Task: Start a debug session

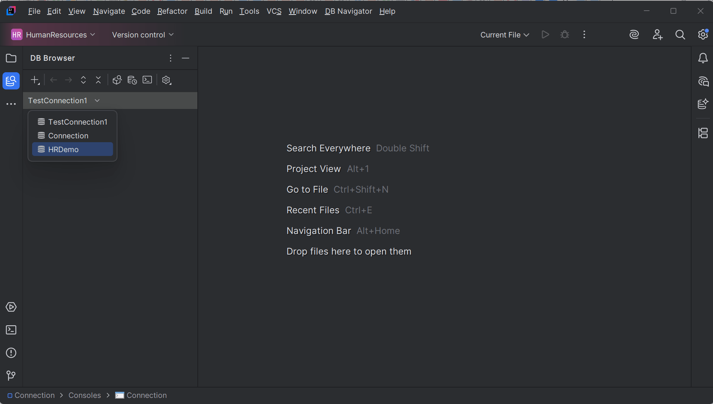Action: click(565, 34)
